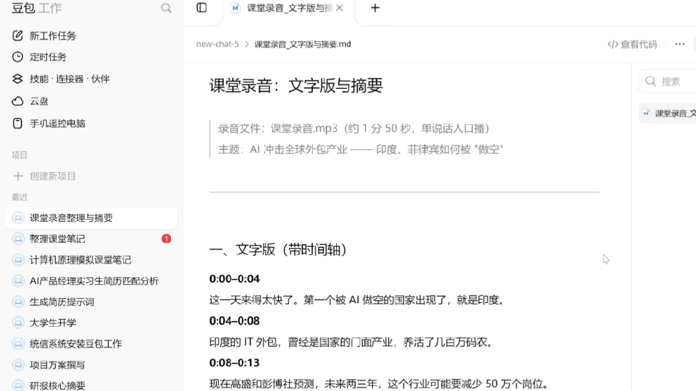Click timestamp 0:00–0:04
Screen dimensions: 696x391
pos(234,279)
